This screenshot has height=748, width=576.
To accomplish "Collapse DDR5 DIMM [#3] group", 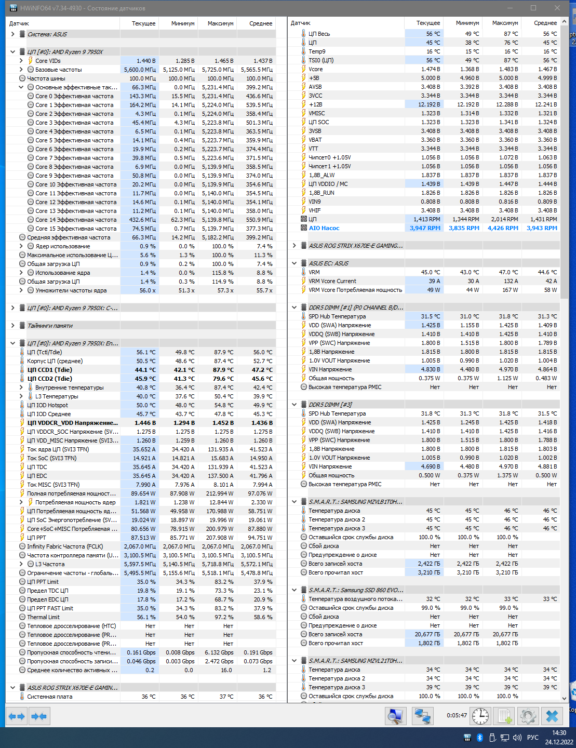I will [294, 405].
